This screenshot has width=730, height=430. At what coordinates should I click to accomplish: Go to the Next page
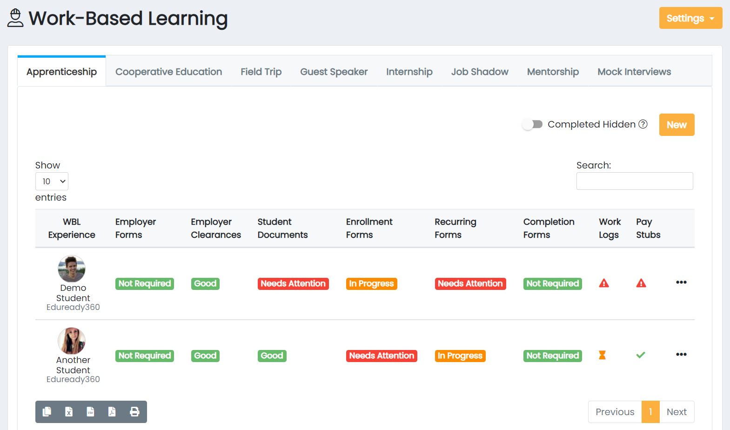(676, 412)
